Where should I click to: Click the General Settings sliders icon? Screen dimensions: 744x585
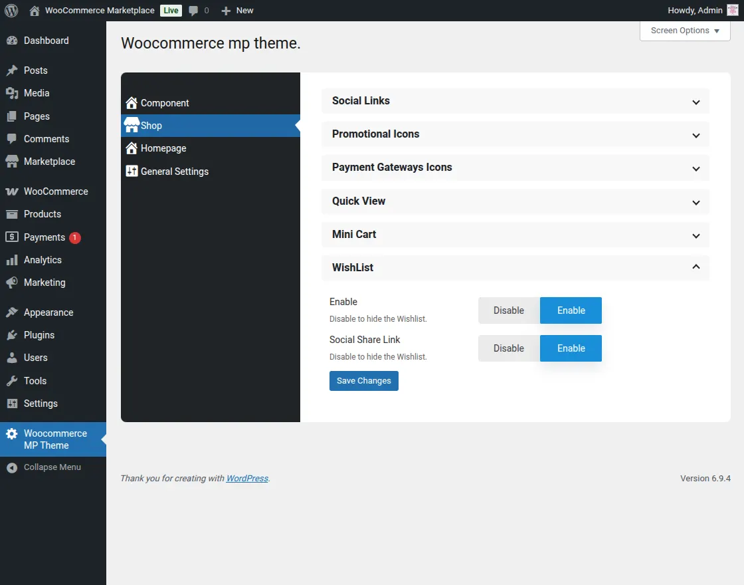(132, 171)
